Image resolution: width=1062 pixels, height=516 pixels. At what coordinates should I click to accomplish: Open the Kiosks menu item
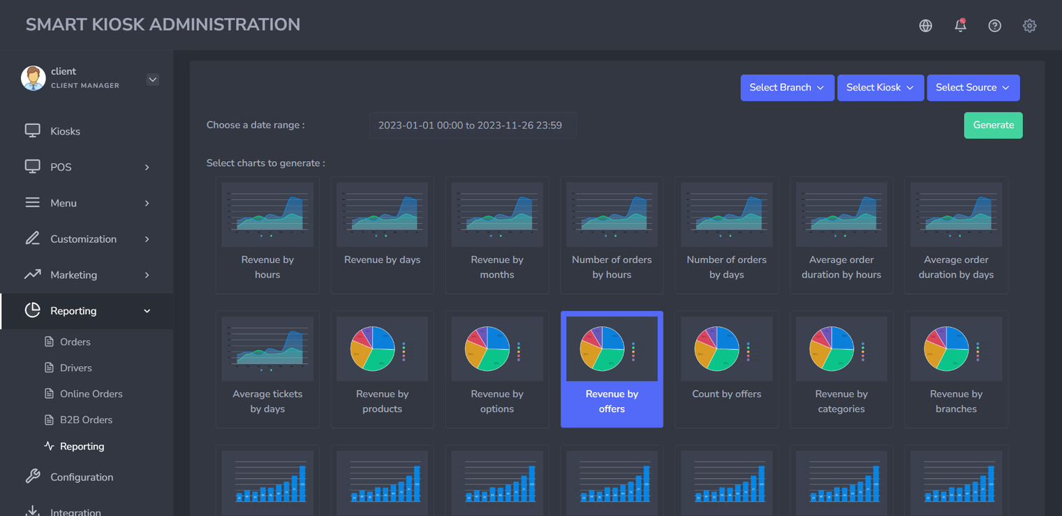[x=87, y=131]
